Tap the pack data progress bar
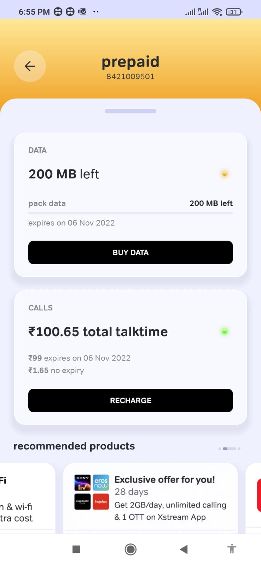Image resolution: width=261 pixels, height=565 pixels. point(130,213)
